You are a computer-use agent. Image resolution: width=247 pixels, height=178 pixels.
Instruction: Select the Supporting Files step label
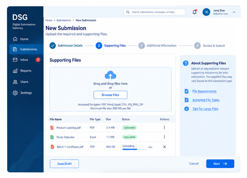pos(115,46)
